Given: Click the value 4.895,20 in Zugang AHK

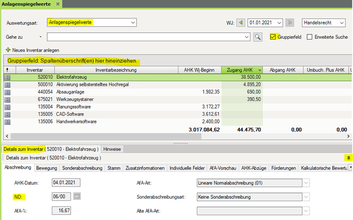Looking at the screenshot, I should (x=252, y=85).
